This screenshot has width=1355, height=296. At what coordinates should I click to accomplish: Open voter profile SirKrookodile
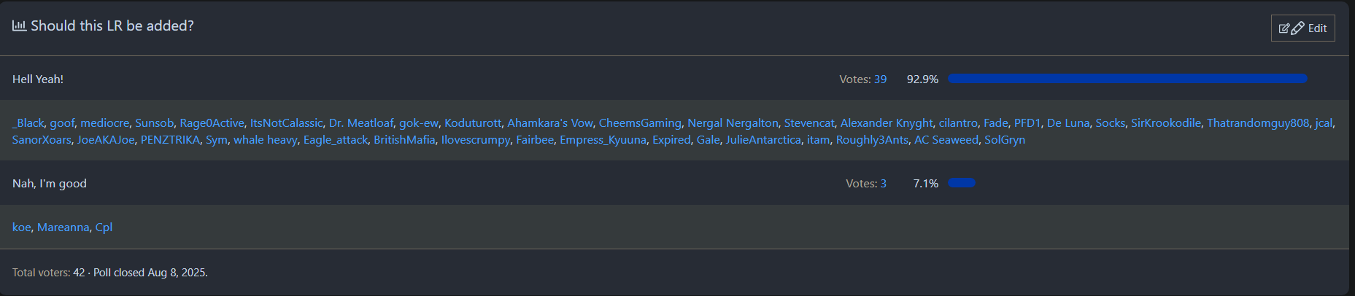(x=1165, y=123)
